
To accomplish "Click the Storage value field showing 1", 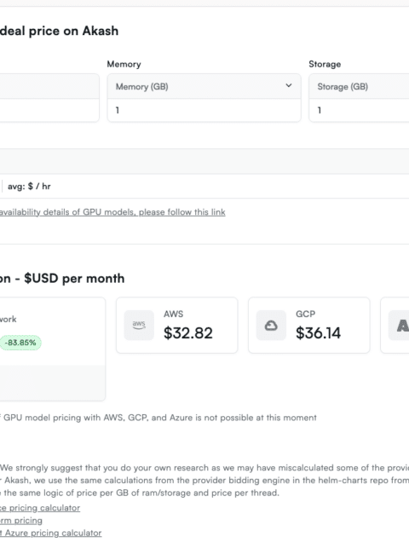I will (359, 110).
